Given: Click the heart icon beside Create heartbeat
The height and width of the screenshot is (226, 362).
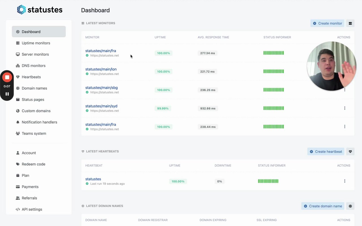Looking at the screenshot, I should tap(350, 152).
